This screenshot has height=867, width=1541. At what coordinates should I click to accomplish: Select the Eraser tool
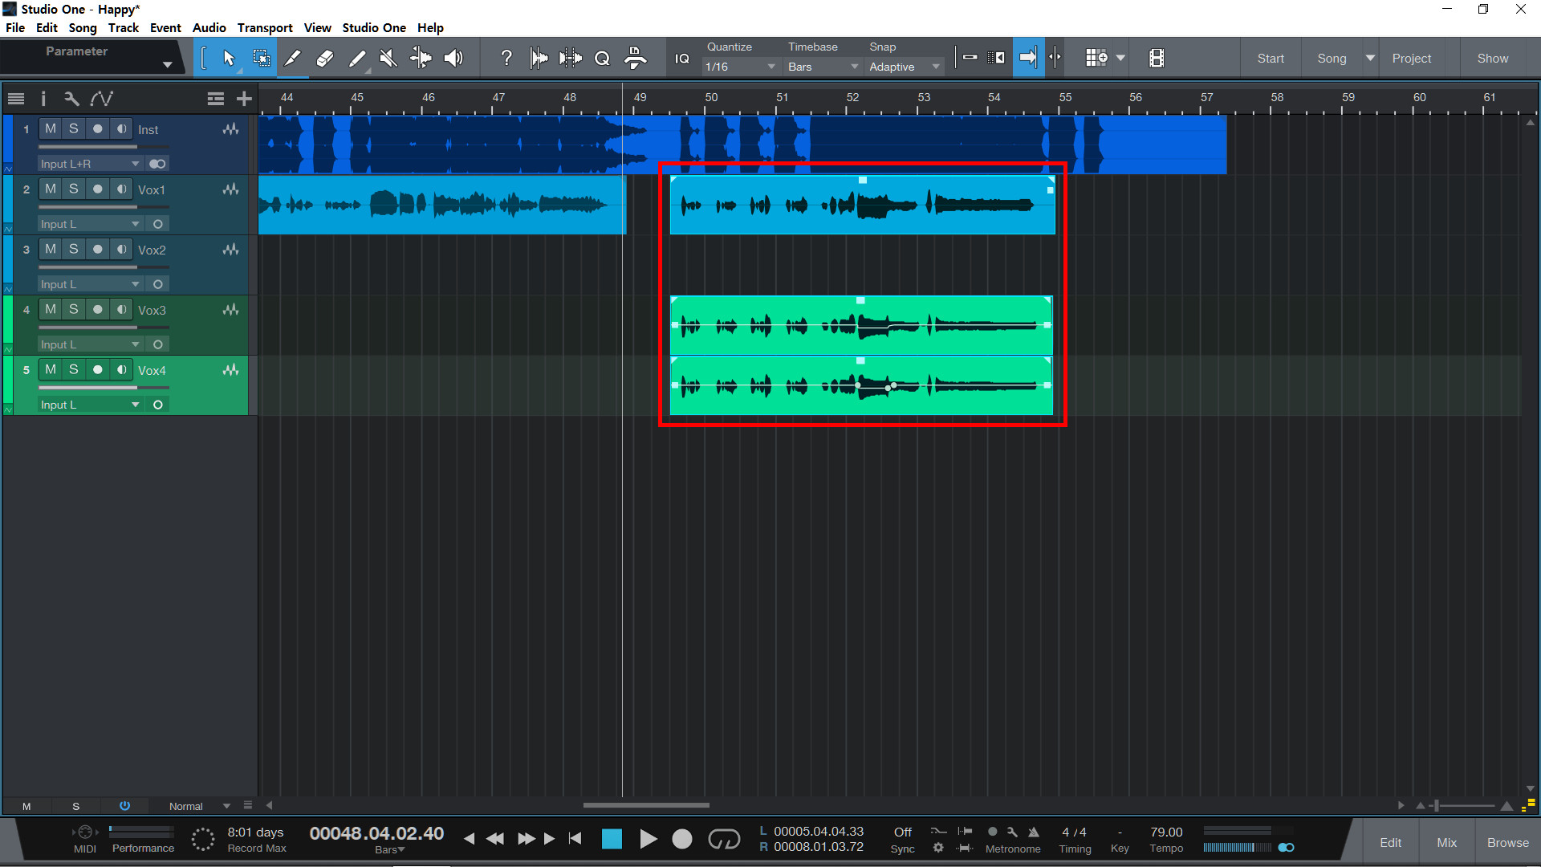tap(325, 58)
